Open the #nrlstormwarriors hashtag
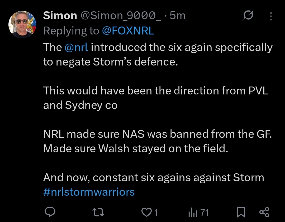This screenshot has height=222, width=285. 89,192
